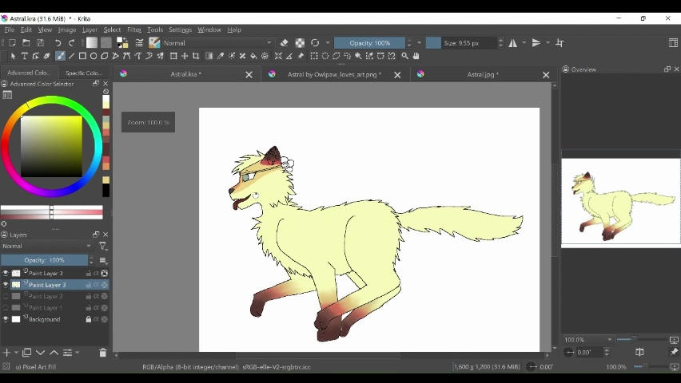The width and height of the screenshot is (681, 383).
Task: Expand vertical mirror options arrow
Action: click(548, 42)
